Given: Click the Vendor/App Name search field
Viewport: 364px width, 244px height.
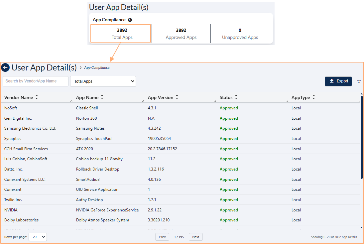Looking at the screenshot, I should (x=35, y=81).
